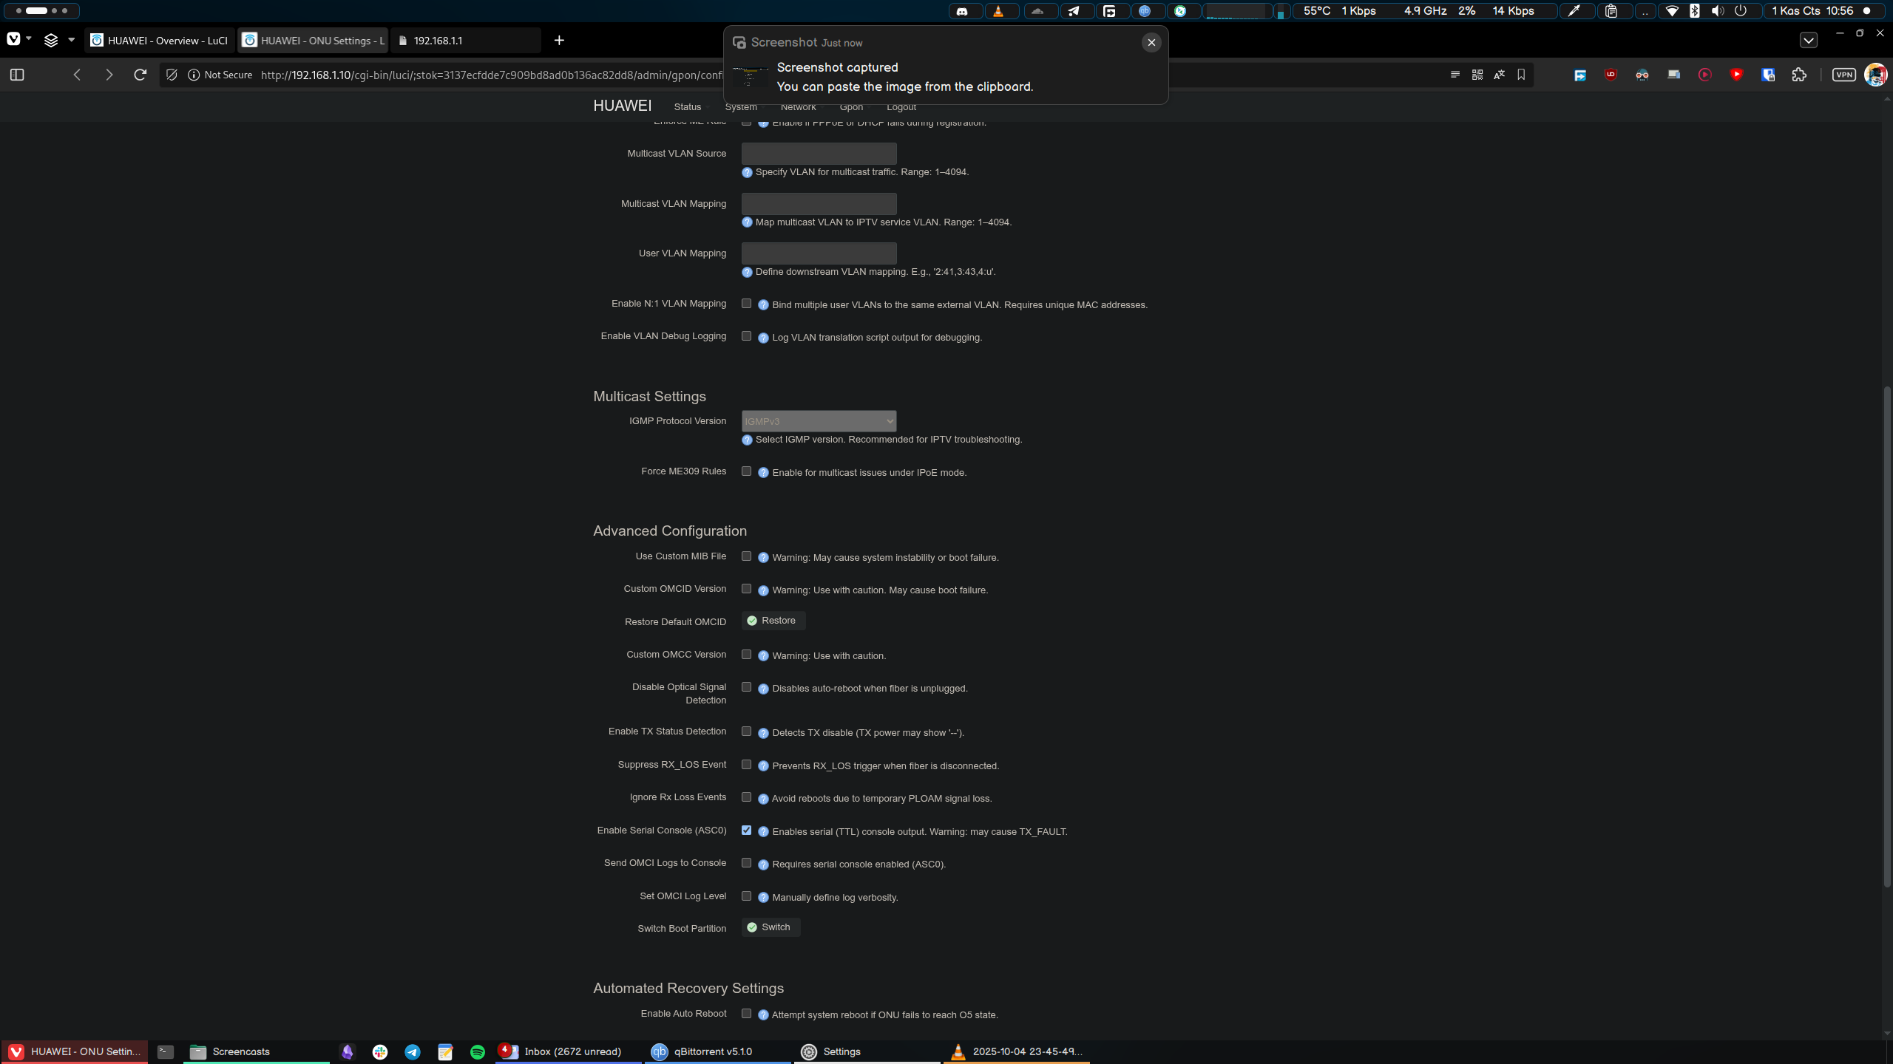Open the System menu
Image resolution: width=1893 pixels, height=1064 pixels.
tap(741, 107)
